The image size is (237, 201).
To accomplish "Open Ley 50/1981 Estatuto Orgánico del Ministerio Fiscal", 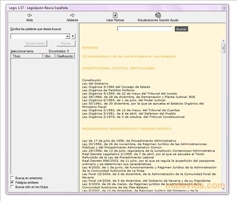I will (x=143, y=105).
